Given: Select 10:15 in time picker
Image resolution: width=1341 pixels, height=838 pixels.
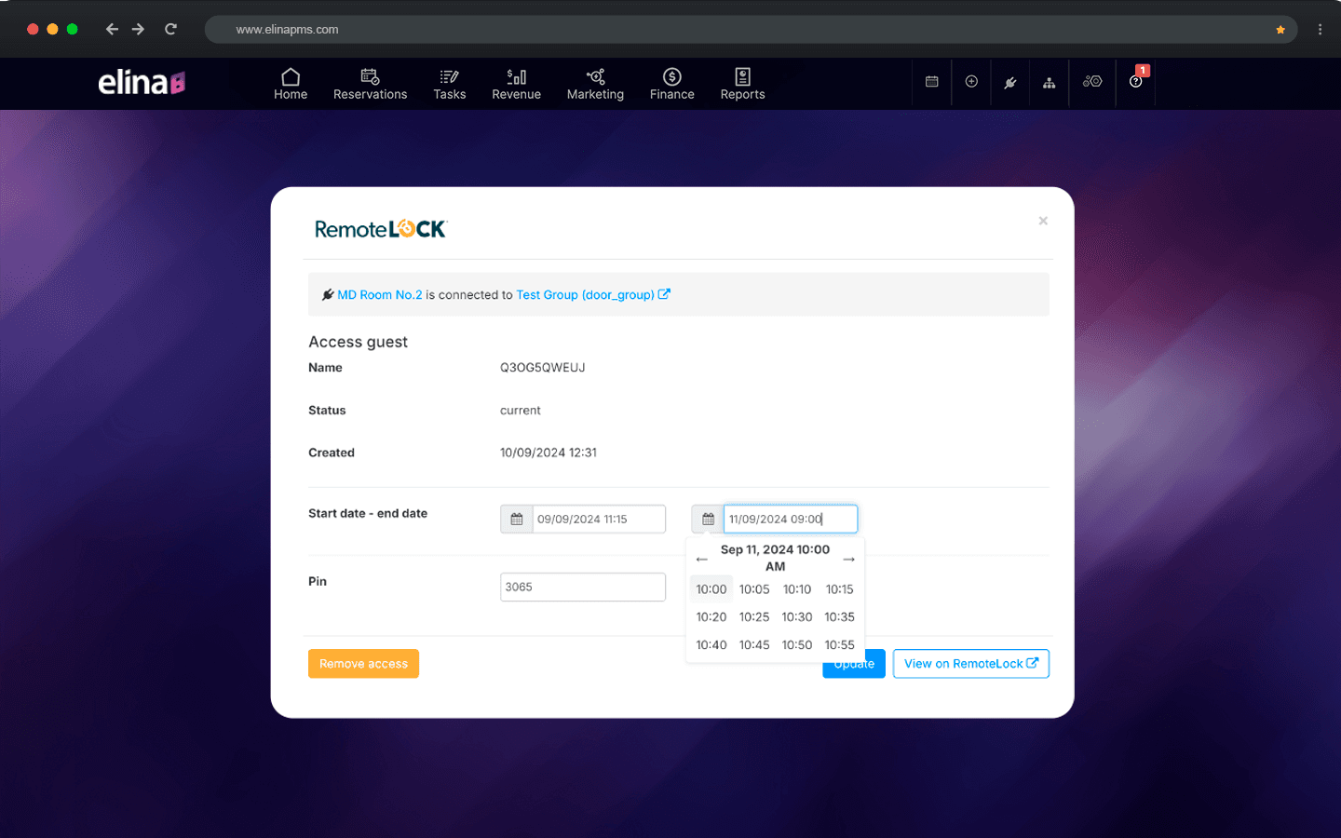Looking at the screenshot, I should tap(839, 589).
